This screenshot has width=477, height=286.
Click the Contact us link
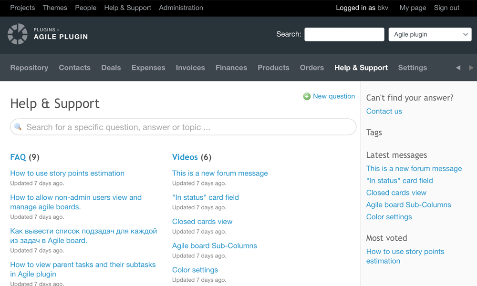[x=384, y=111]
